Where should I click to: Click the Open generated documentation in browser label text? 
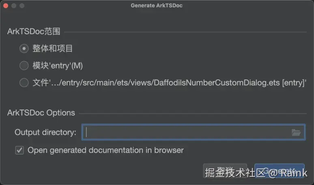tap(105, 150)
